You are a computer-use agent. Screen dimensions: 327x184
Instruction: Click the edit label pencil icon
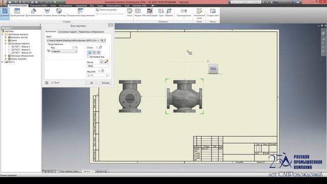click(x=106, y=61)
